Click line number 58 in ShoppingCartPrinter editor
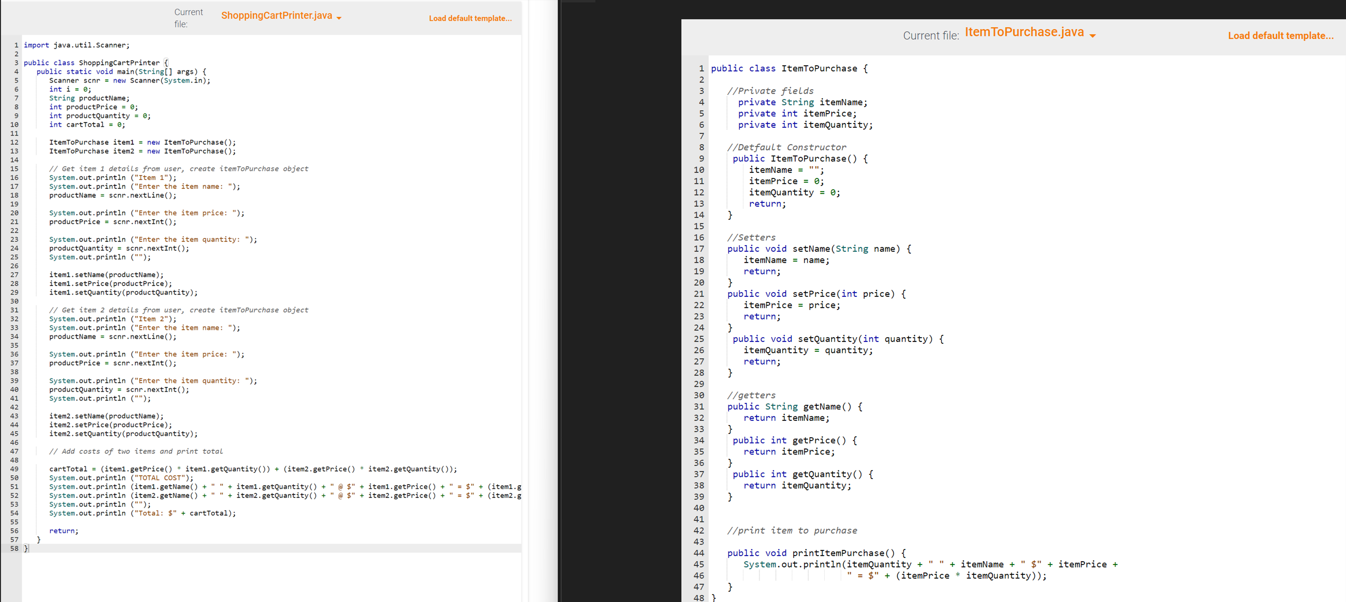1346x602 pixels. coord(14,548)
